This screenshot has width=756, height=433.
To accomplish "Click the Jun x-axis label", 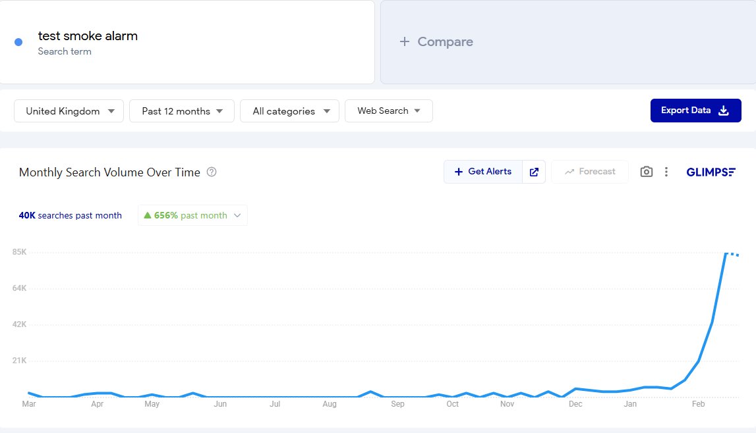I will tap(220, 404).
